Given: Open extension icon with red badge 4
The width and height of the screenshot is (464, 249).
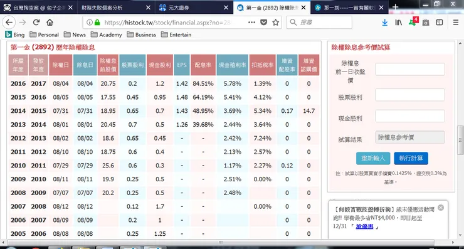Looking at the screenshot, I should 413,21.
